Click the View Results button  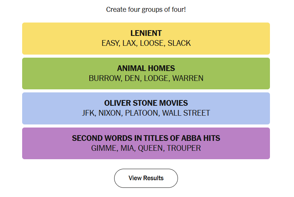click(146, 178)
